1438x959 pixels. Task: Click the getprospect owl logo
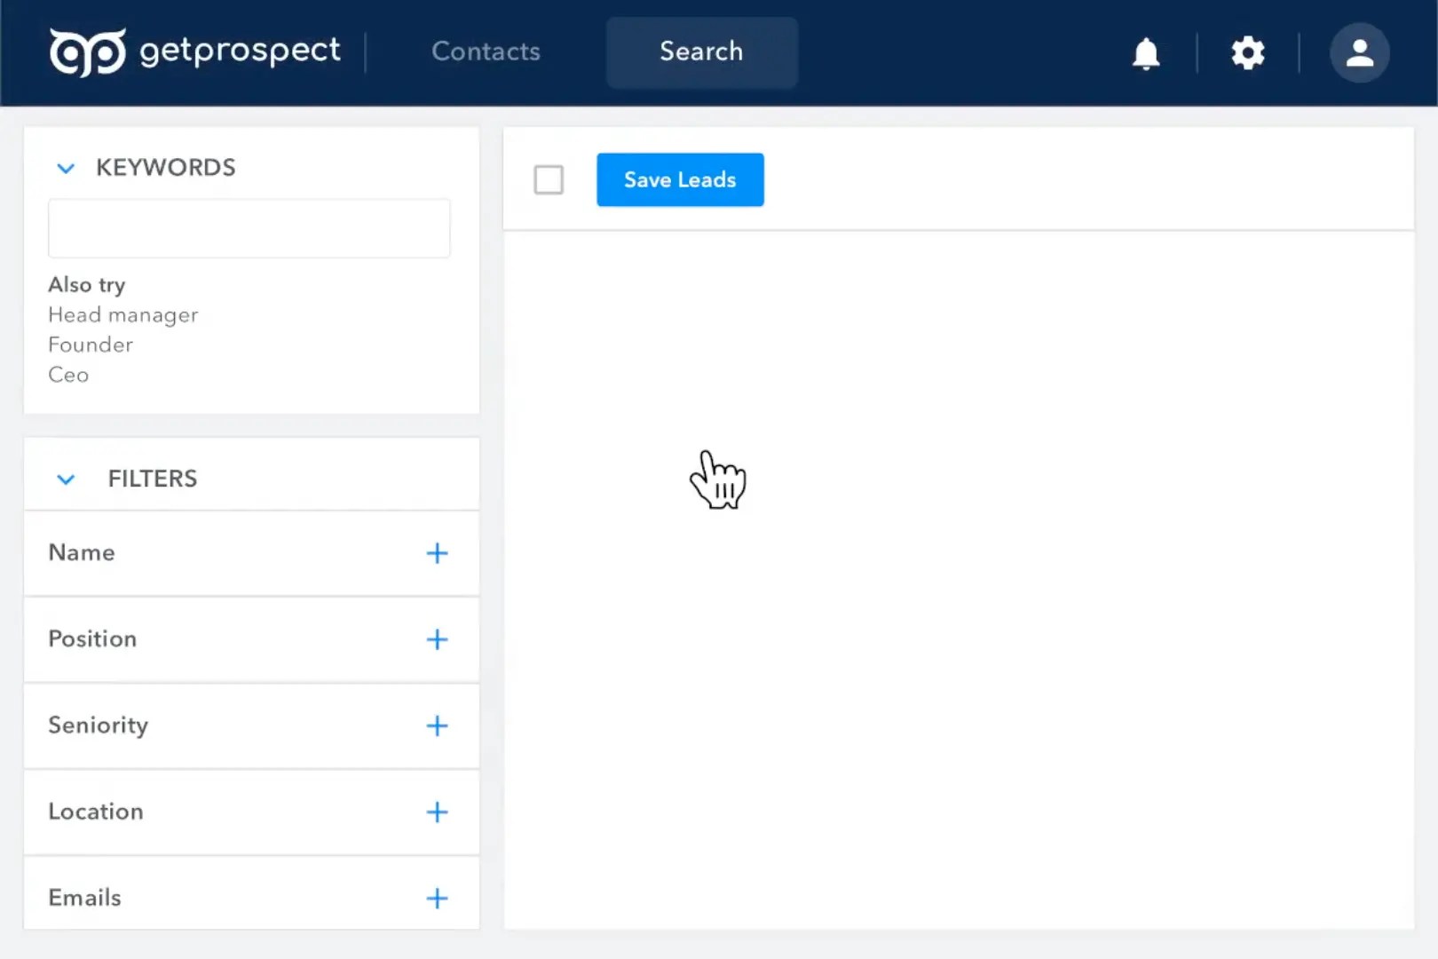tap(87, 52)
